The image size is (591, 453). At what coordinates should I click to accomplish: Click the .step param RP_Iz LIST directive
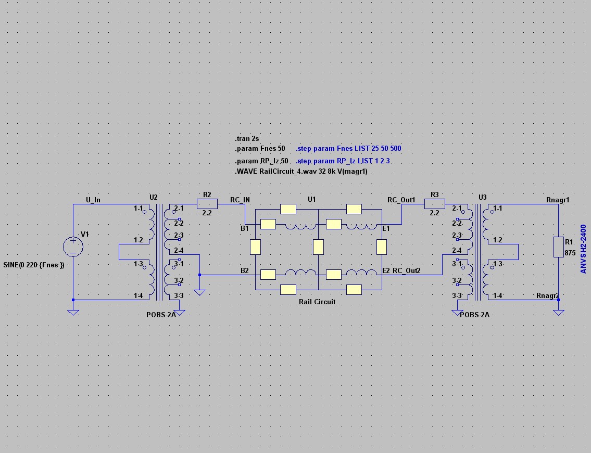pos(343,161)
